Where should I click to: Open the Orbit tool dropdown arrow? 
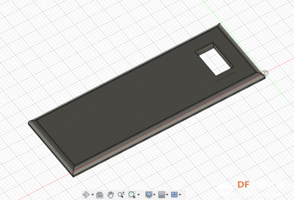coord(92,195)
